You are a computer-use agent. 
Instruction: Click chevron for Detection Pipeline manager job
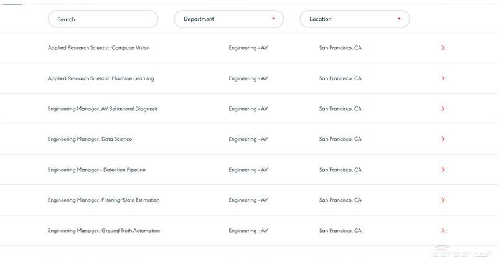pos(443,170)
